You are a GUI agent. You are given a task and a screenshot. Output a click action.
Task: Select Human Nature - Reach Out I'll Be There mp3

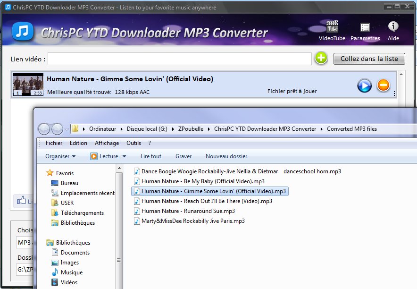coord(203,201)
